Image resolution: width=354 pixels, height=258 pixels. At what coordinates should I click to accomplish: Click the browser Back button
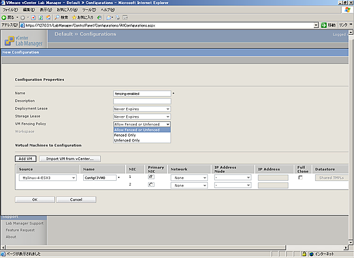[x=8, y=18]
